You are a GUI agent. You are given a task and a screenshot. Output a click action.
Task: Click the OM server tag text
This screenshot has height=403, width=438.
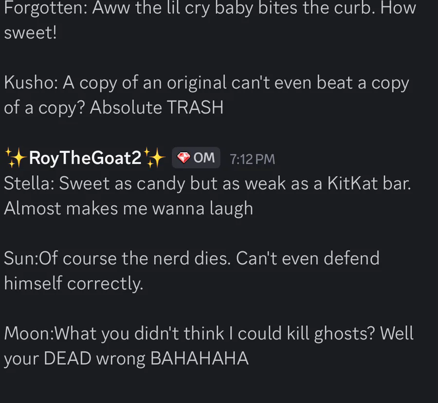pyautogui.click(x=204, y=158)
